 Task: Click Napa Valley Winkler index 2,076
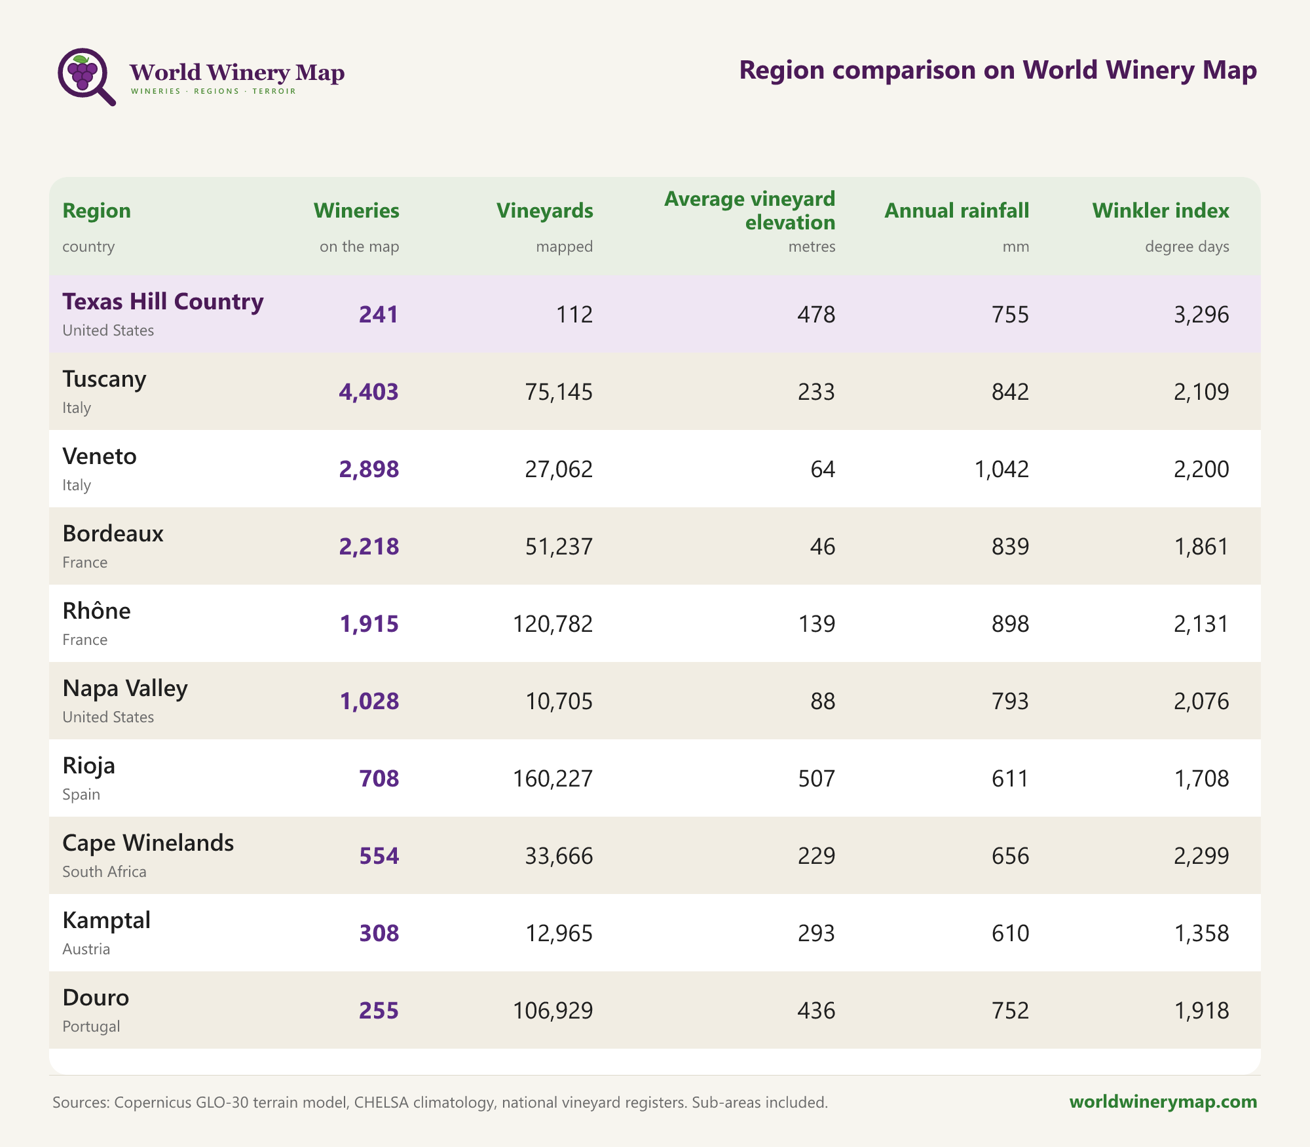(x=1201, y=701)
